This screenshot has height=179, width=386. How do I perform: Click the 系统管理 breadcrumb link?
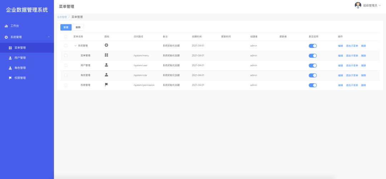coord(62,17)
